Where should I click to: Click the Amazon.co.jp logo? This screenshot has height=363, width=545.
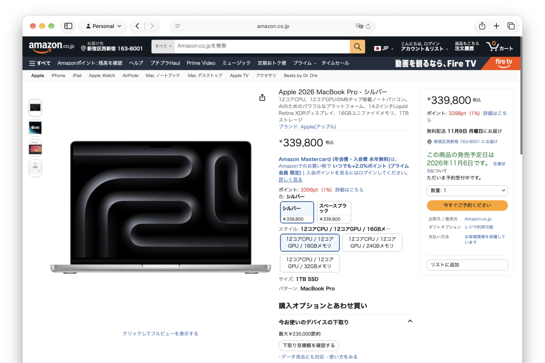click(52, 47)
